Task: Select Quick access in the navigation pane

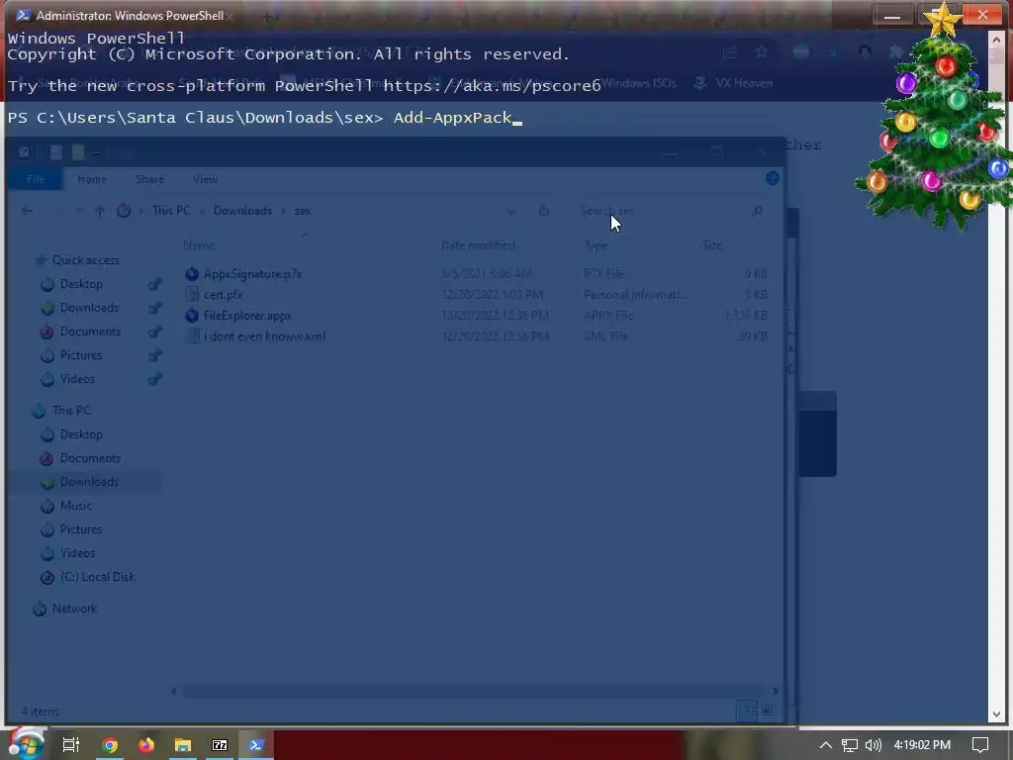Action: [x=86, y=260]
